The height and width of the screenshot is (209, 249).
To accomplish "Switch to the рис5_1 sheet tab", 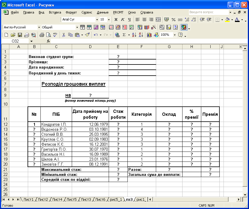I will (116, 199).
